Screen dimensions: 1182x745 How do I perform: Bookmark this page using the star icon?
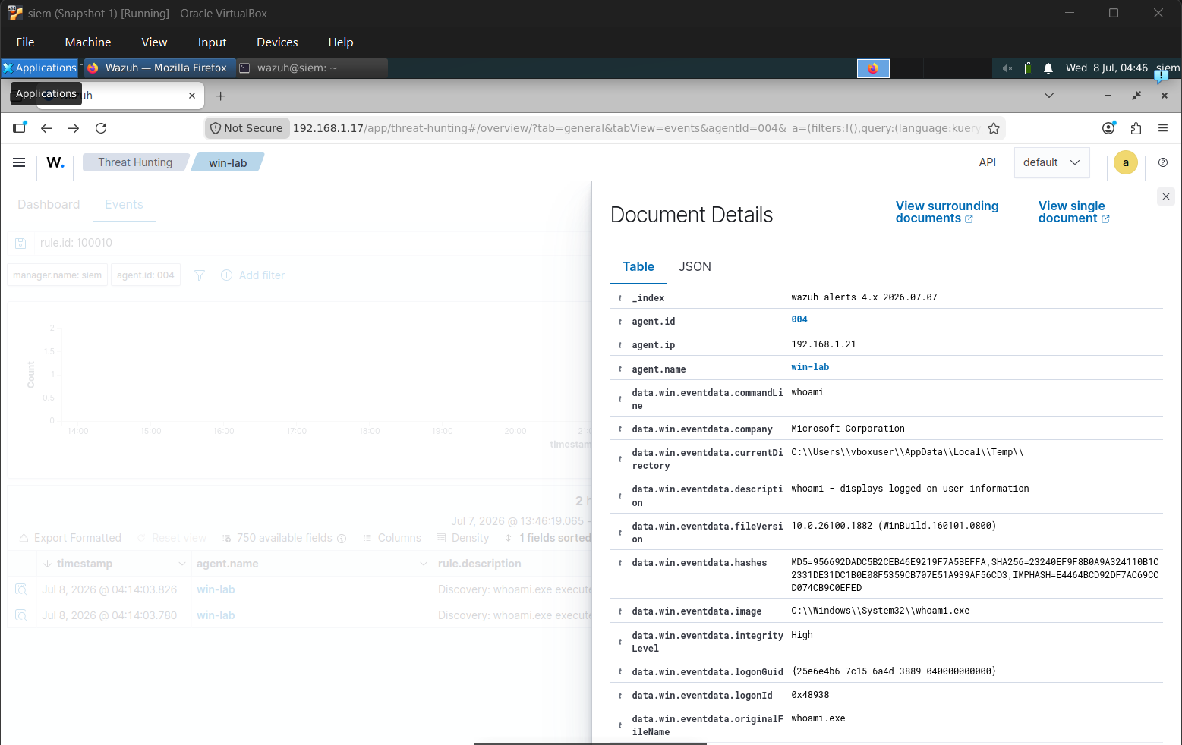point(994,128)
